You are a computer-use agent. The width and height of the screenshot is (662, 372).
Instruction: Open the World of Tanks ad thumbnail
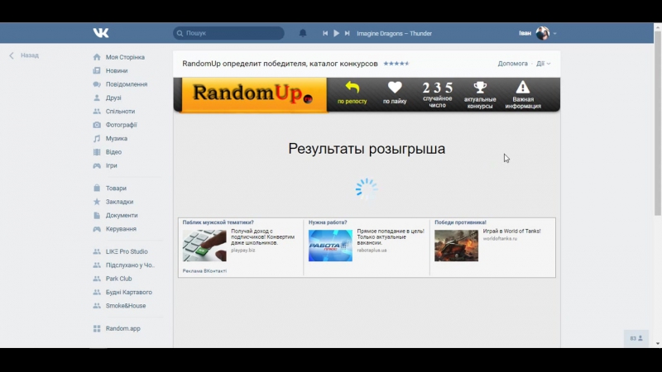456,246
